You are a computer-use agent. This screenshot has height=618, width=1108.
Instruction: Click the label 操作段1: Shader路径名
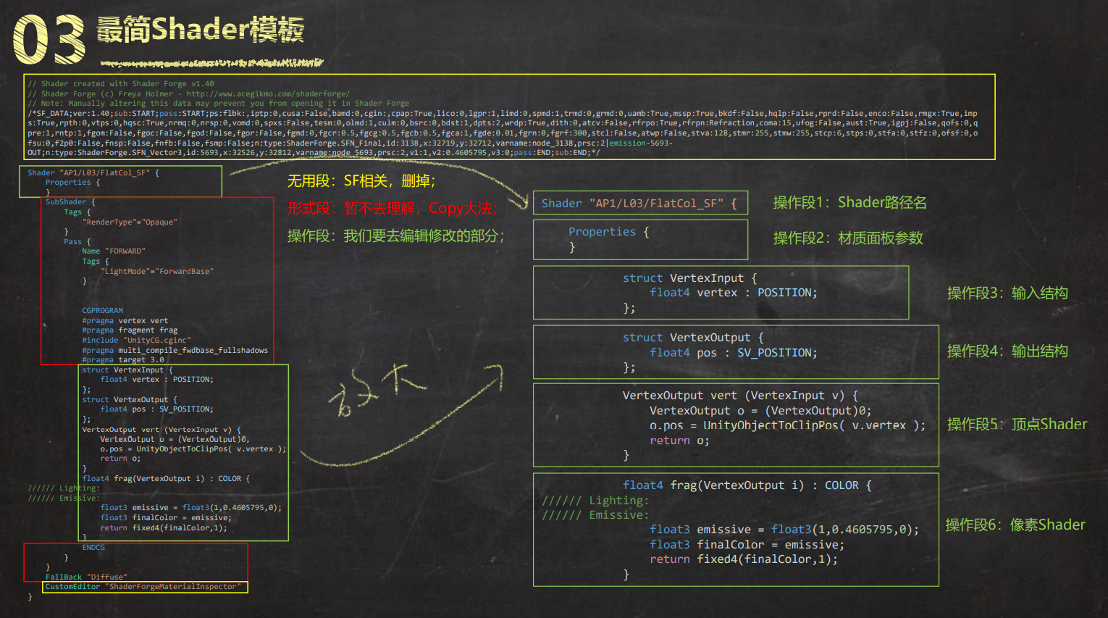point(849,203)
